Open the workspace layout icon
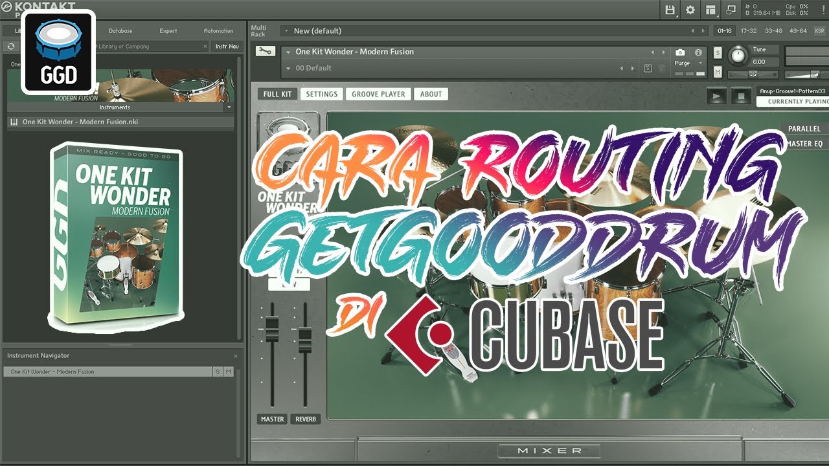829x466 pixels. click(710, 10)
